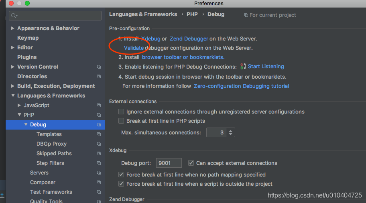366x203 pixels.
Task: Open the Xdebug install link
Action: point(151,39)
